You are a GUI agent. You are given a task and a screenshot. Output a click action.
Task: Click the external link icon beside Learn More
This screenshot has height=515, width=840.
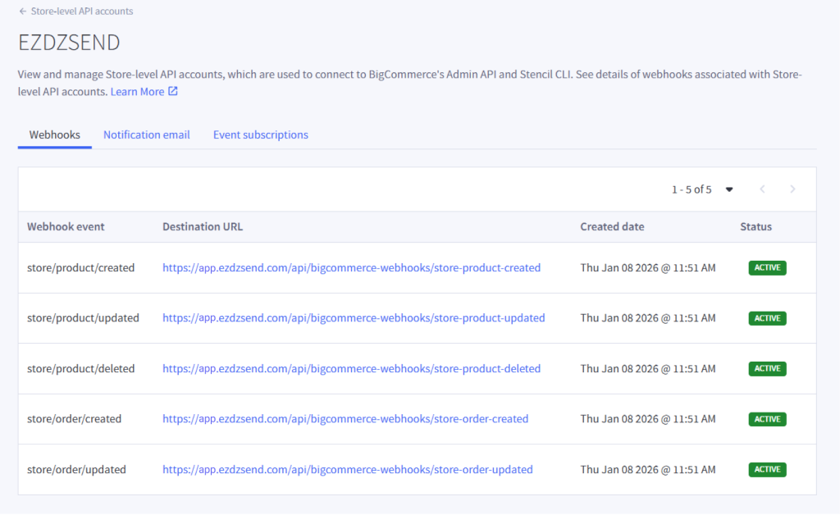173,92
